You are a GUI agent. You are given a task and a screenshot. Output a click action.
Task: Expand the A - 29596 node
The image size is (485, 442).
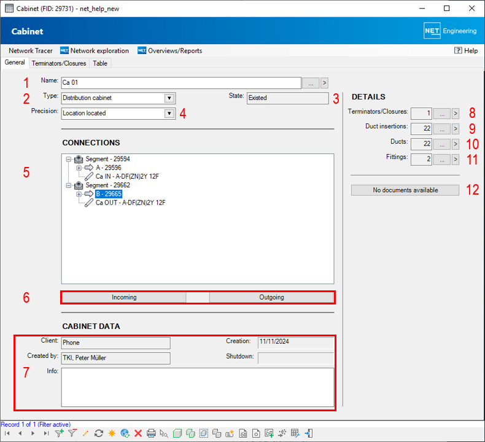point(79,168)
